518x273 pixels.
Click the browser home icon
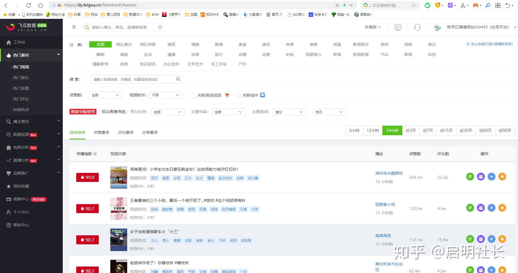coord(41,5)
